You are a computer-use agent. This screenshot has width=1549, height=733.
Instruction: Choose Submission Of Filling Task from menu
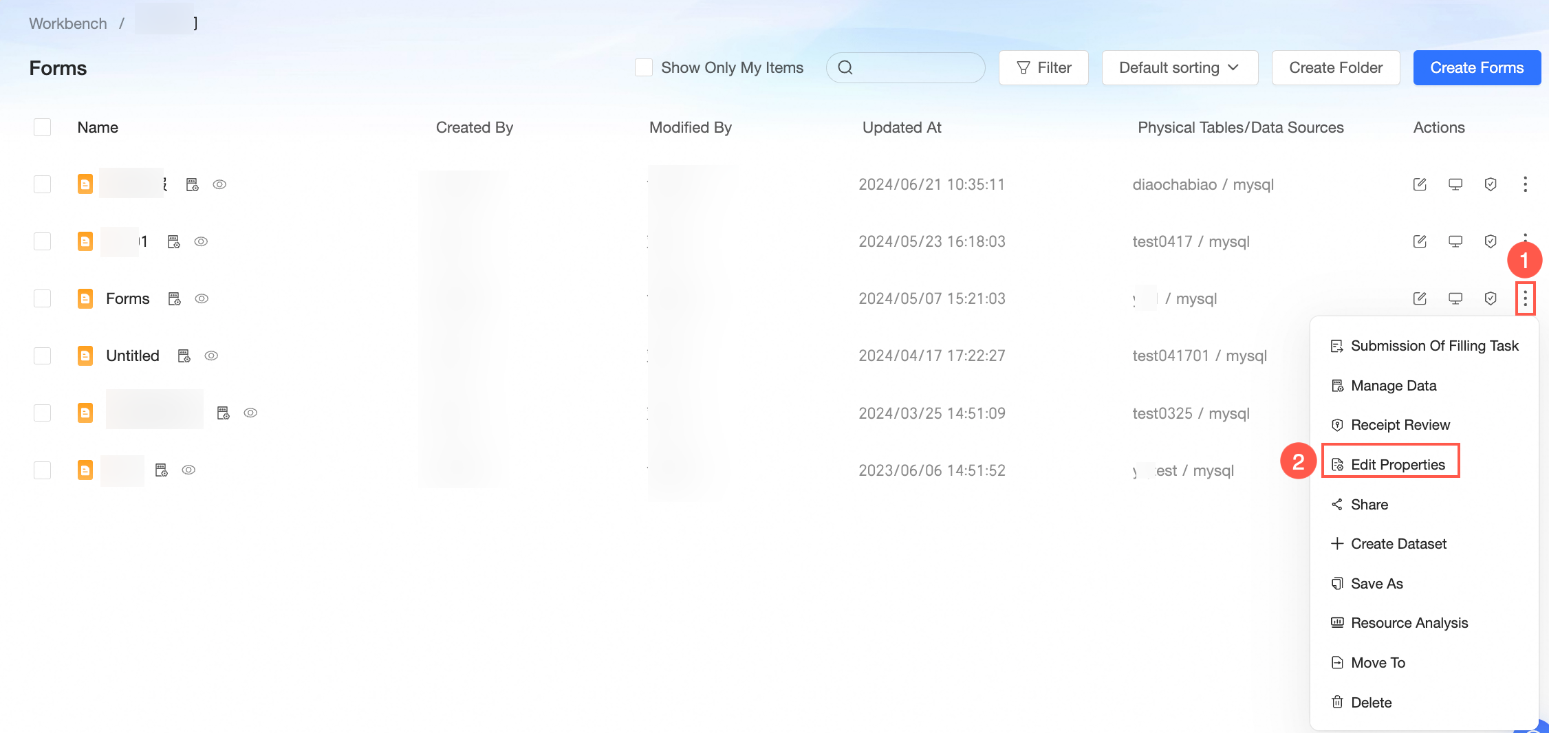tap(1425, 346)
